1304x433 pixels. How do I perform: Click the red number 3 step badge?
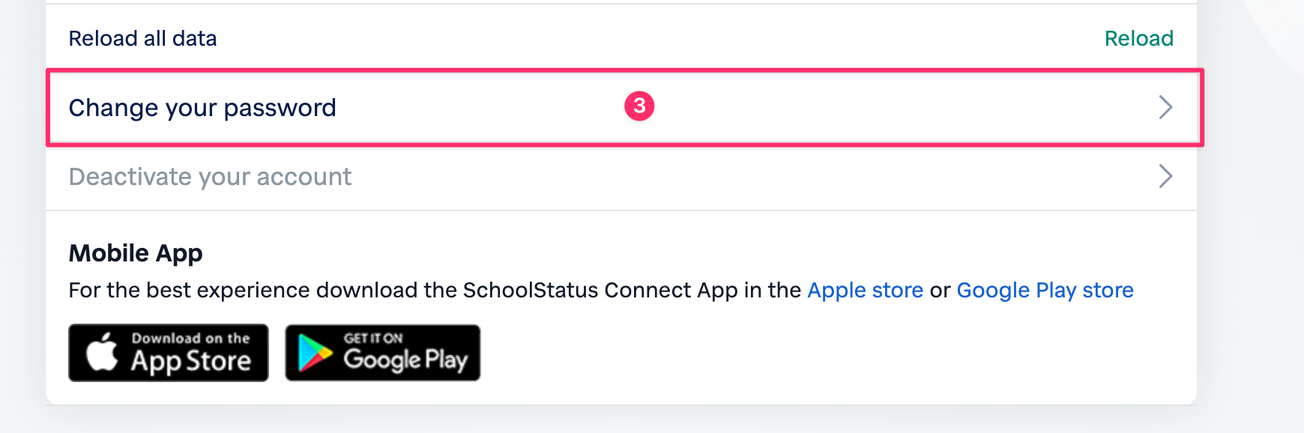[x=639, y=106]
